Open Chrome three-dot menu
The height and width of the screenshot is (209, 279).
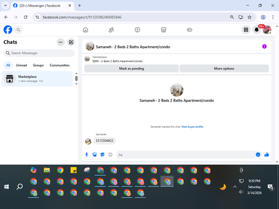click(x=273, y=17)
